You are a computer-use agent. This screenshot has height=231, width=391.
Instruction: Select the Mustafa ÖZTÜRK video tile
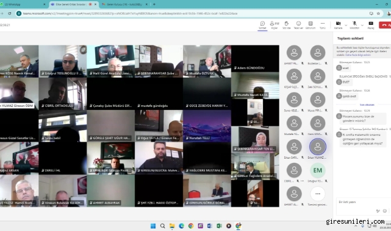(x=207, y=61)
